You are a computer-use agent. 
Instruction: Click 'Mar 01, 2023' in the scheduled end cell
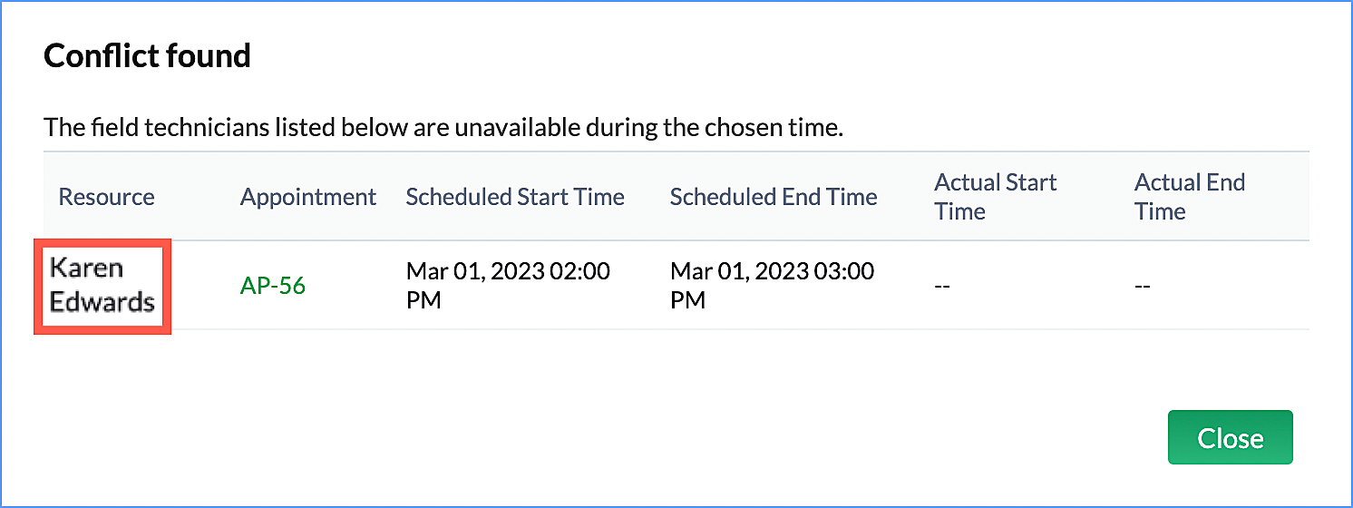[x=736, y=271]
